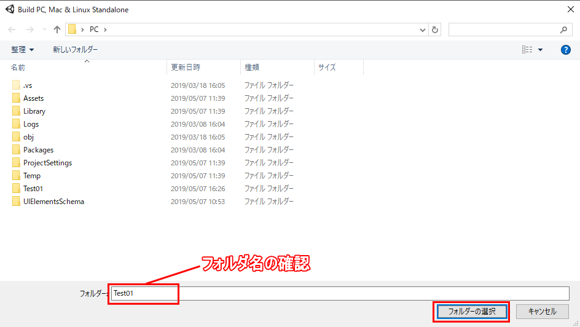The width and height of the screenshot is (580, 327).
Task: Sort by 種類 column header
Action: coord(252,68)
